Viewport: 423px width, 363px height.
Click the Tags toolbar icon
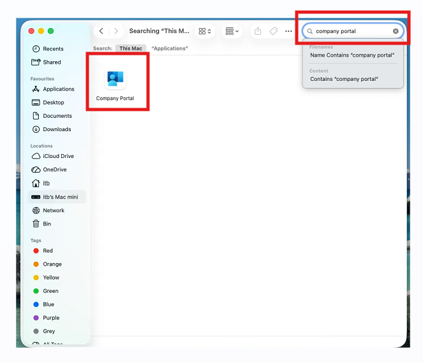(x=274, y=31)
